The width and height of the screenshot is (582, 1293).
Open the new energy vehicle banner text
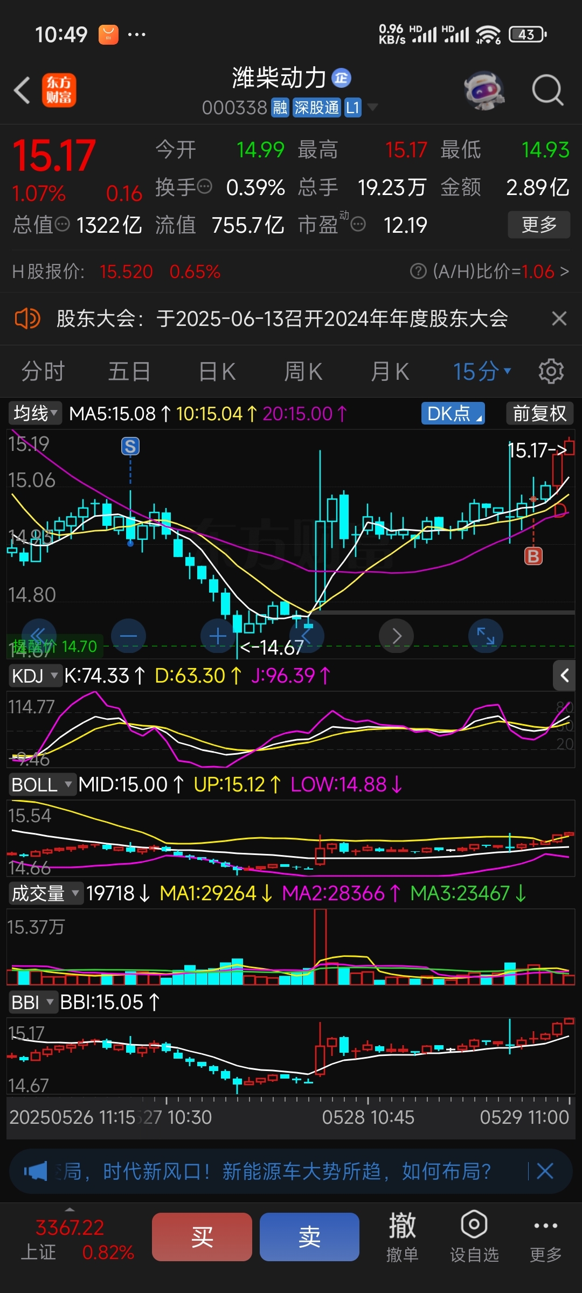[x=275, y=1171]
